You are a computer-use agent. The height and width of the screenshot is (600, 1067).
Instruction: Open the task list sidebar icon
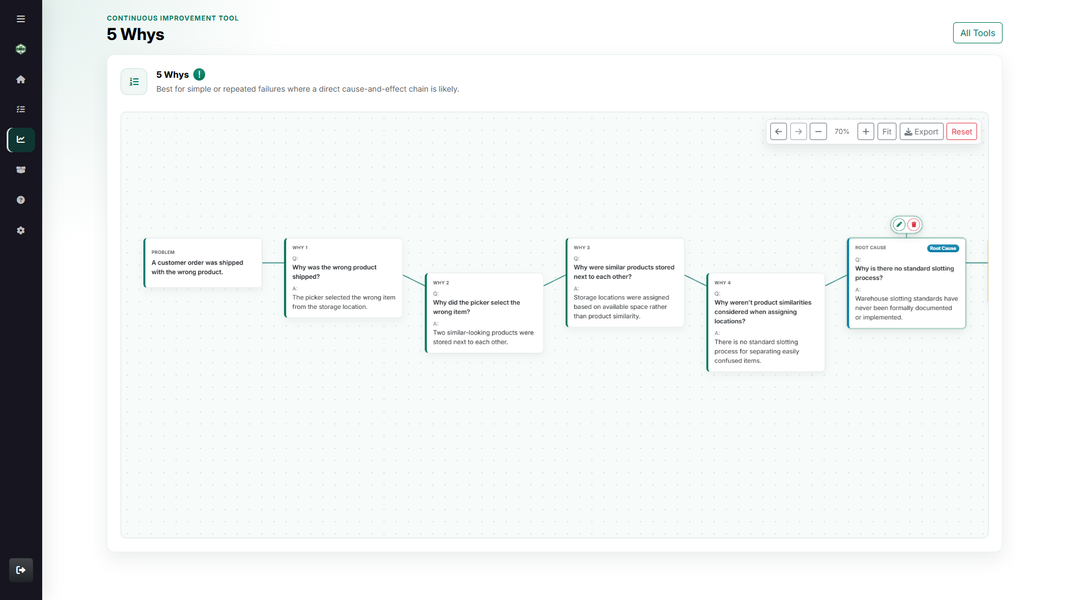click(21, 109)
